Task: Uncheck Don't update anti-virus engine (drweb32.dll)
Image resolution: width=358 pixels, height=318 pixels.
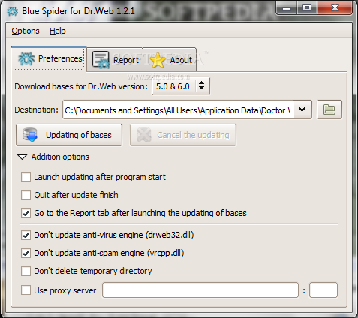Action: pyautogui.click(x=26, y=235)
